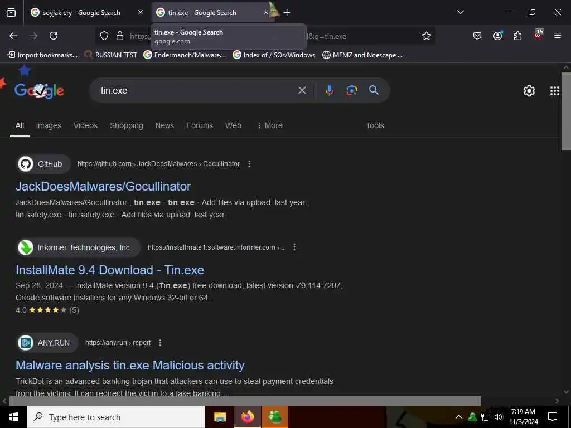Open a new tab with plus button

tap(287, 13)
